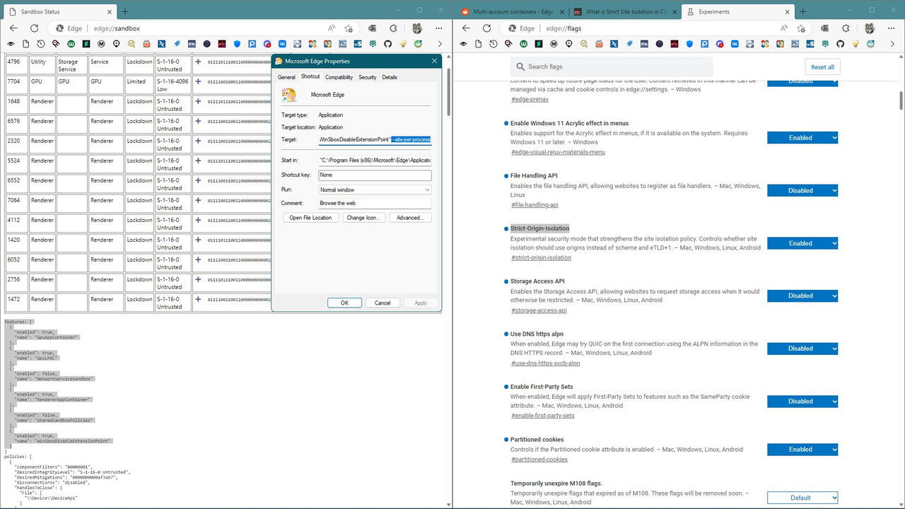Screen dimensions: 905x509
Task: Open Settings and more menu in the Experiments window
Action: [x=891, y=28]
